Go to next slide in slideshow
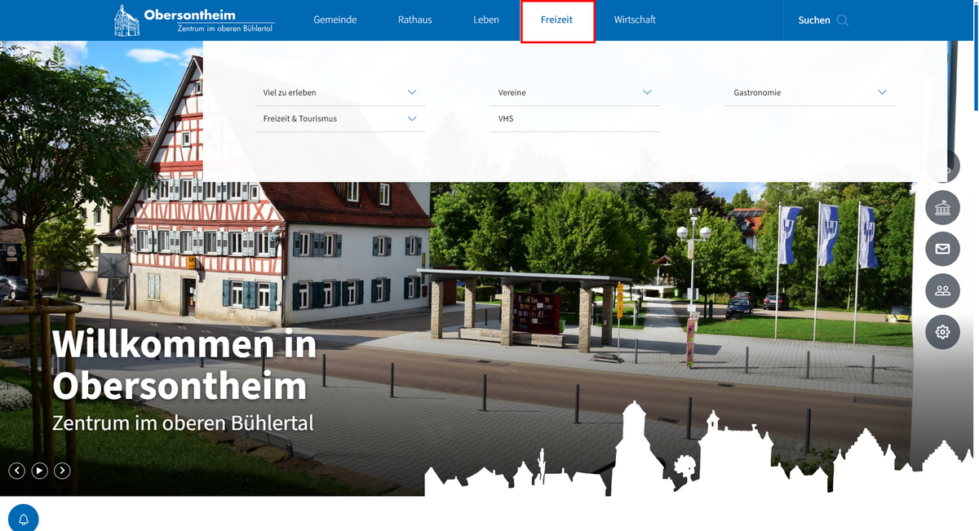Screen dimensions: 979x531 (x=62, y=470)
